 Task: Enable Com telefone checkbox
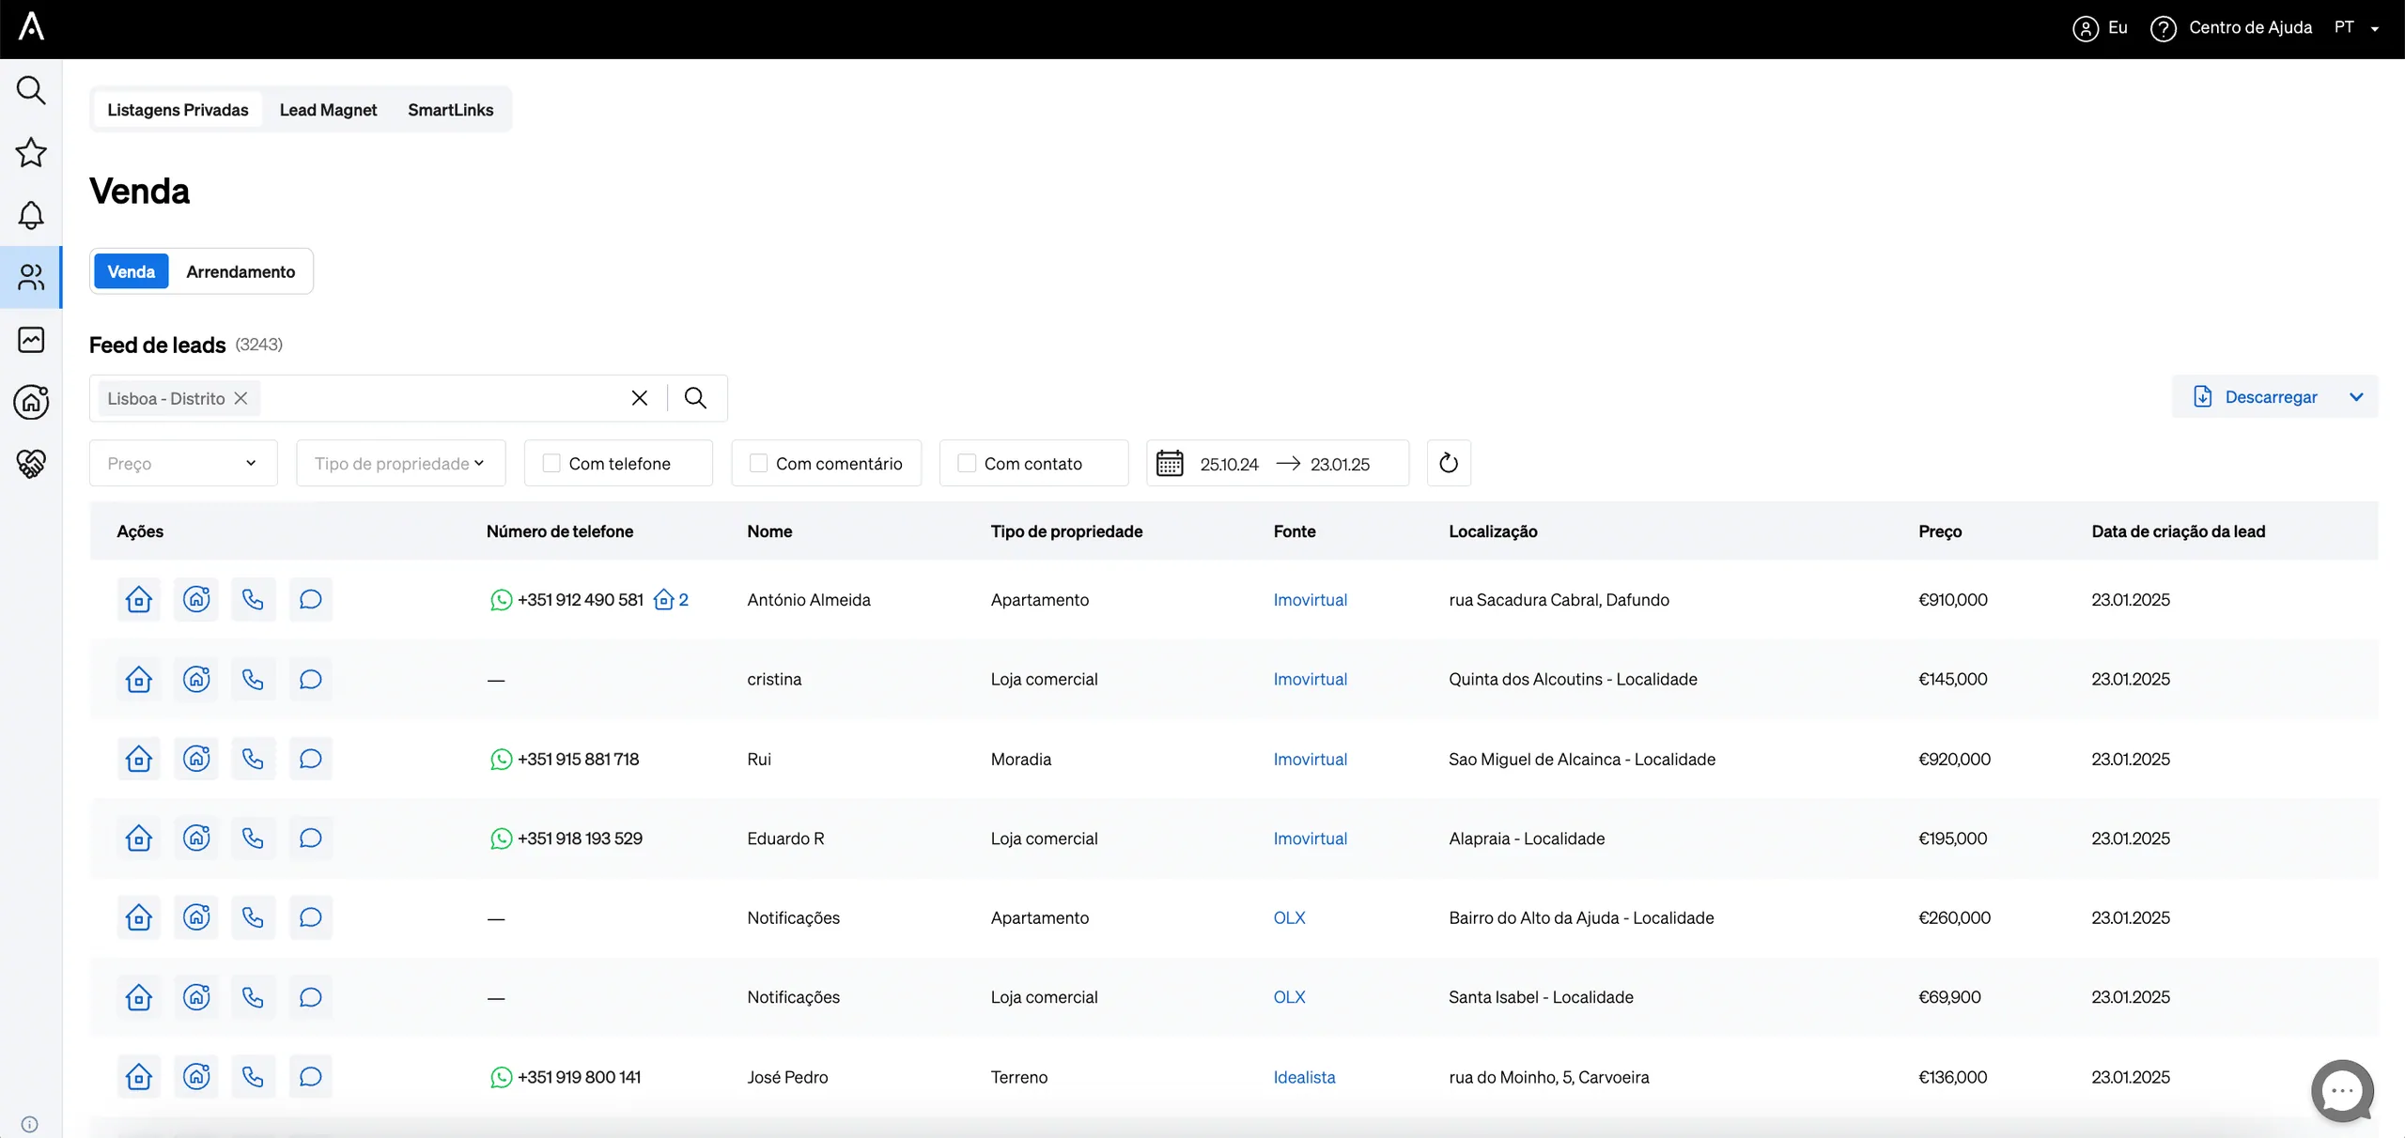coord(551,463)
